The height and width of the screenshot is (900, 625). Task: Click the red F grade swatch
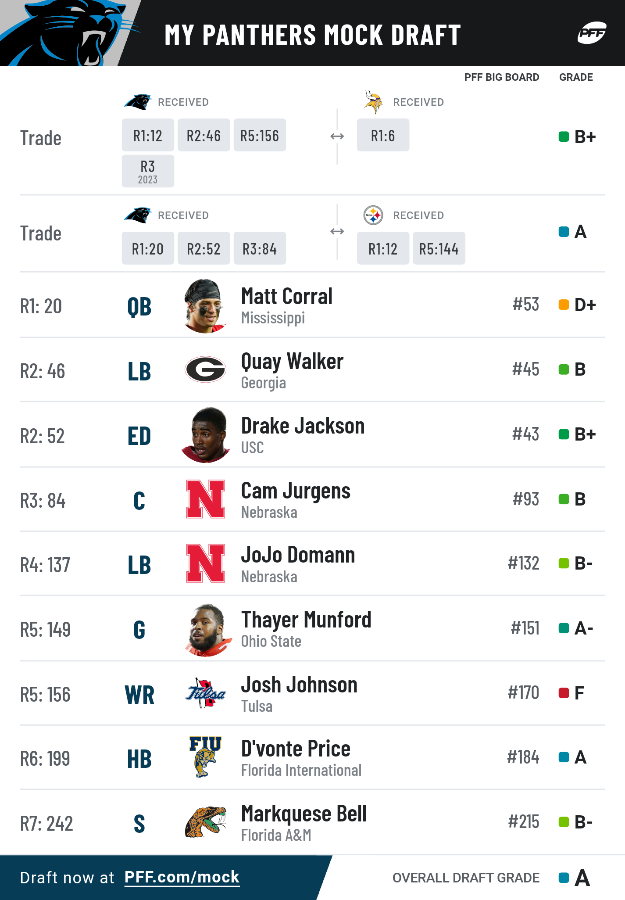coord(564,693)
